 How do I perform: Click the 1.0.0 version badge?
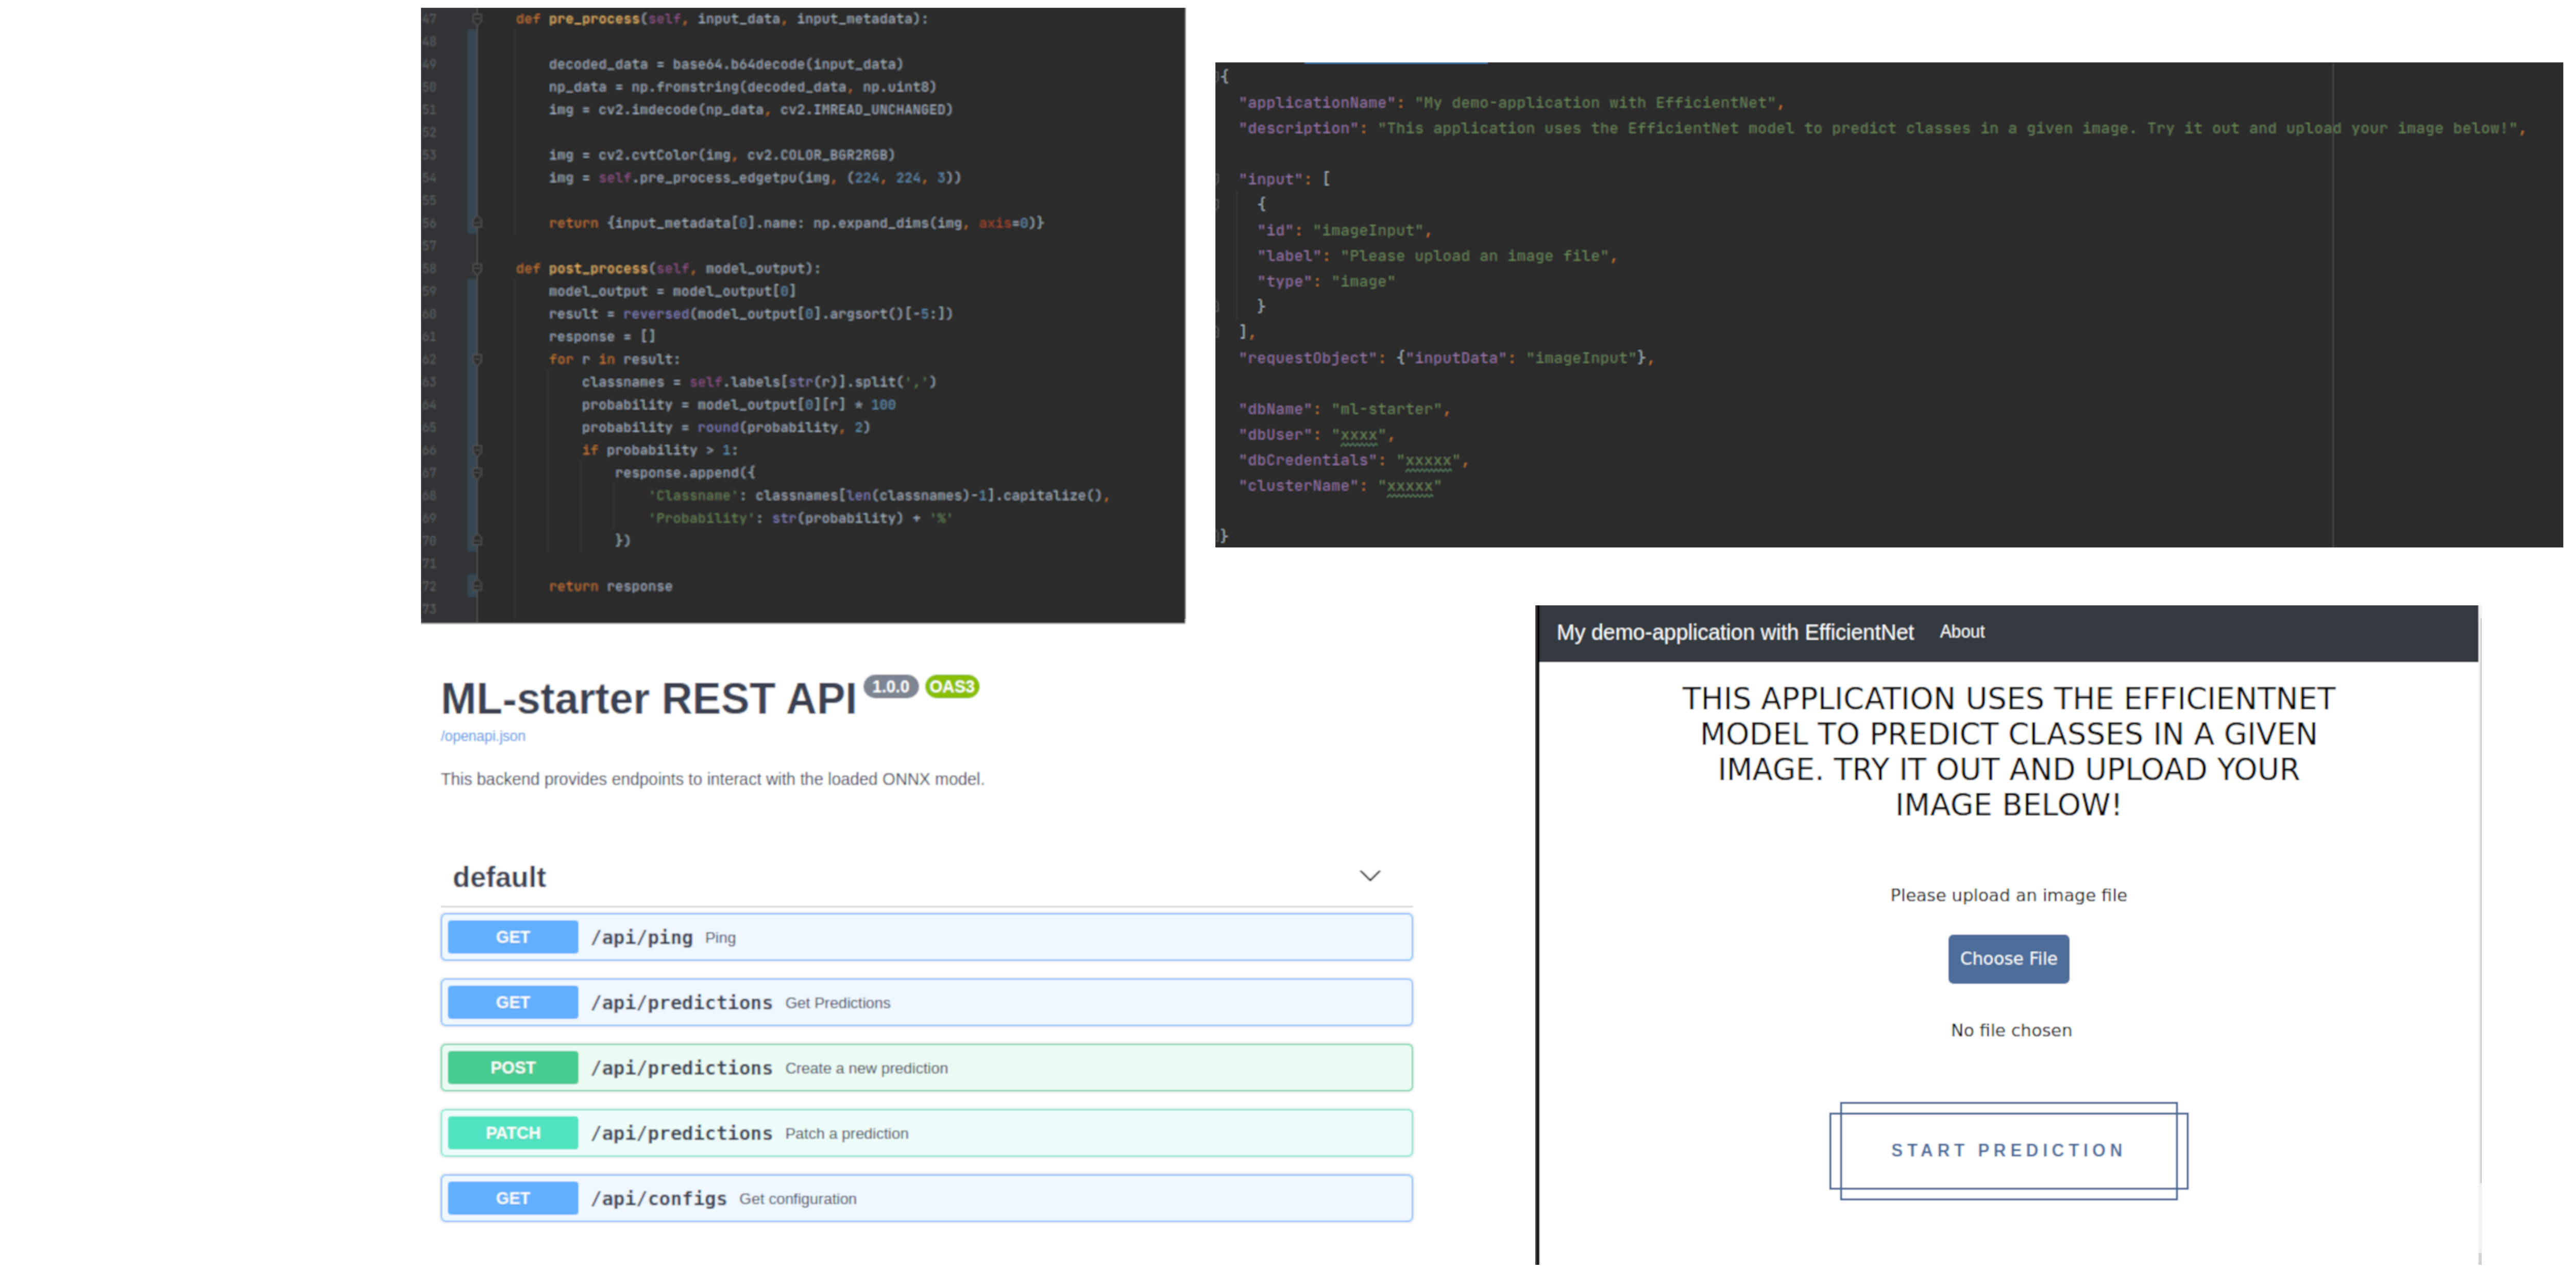click(x=890, y=686)
